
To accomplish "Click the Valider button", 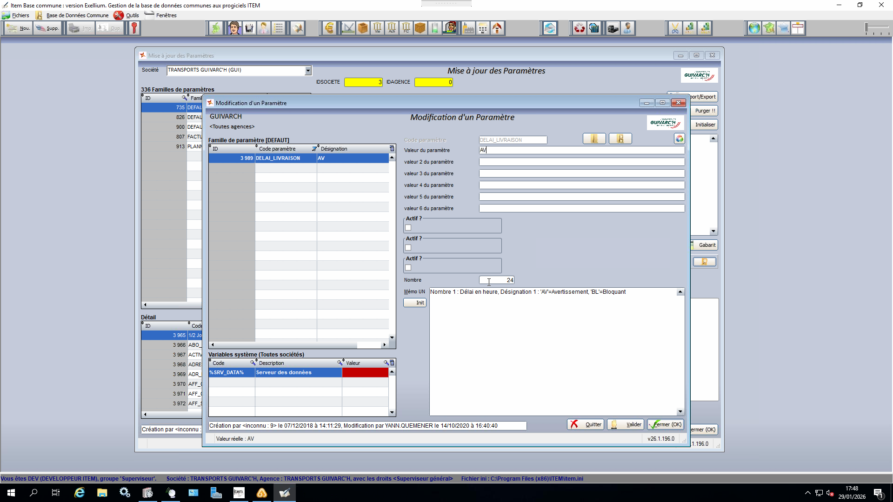I will click(x=626, y=424).
